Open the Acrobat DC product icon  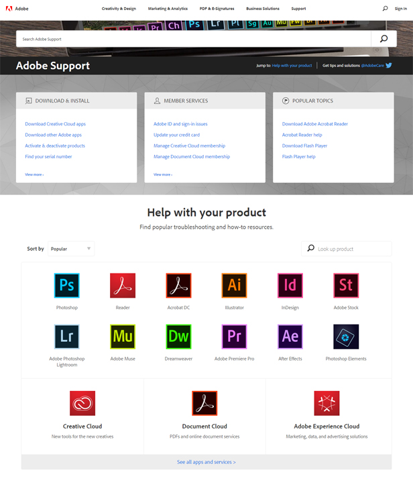[178, 286]
